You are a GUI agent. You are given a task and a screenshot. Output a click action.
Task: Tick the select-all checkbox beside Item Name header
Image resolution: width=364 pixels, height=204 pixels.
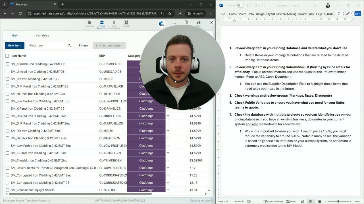pos(7,56)
